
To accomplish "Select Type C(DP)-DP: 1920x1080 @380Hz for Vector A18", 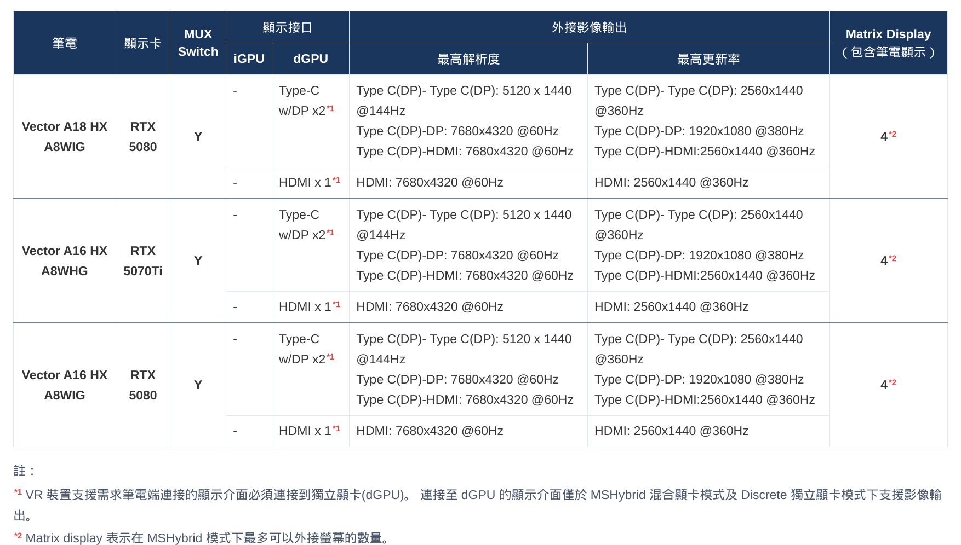I will pyautogui.click(x=699, y=131).
